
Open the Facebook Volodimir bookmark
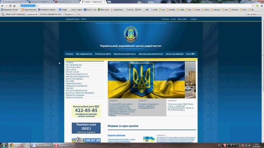(x=47, y=10)
